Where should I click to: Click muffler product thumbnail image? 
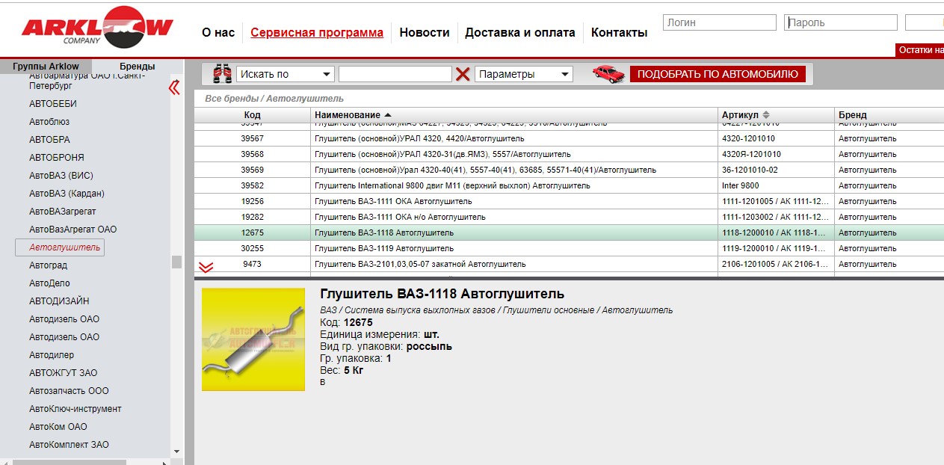click(x=253, y=339)
